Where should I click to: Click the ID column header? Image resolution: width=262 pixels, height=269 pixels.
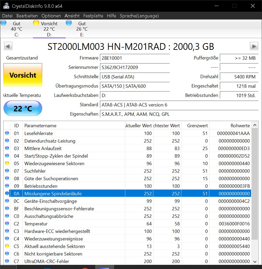(x=16, y=126)
